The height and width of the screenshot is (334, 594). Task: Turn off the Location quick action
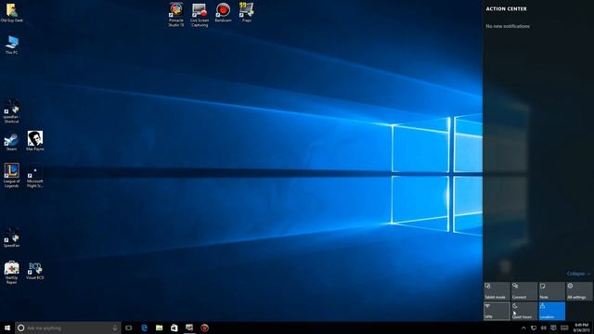pos(551,311)
